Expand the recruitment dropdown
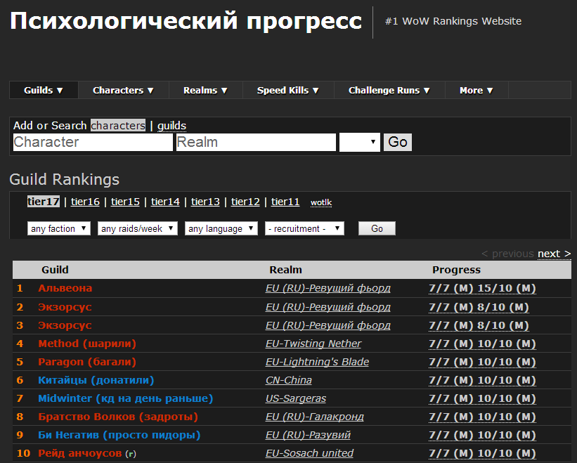This screenshot has height=463, width=577. [304, 228]
